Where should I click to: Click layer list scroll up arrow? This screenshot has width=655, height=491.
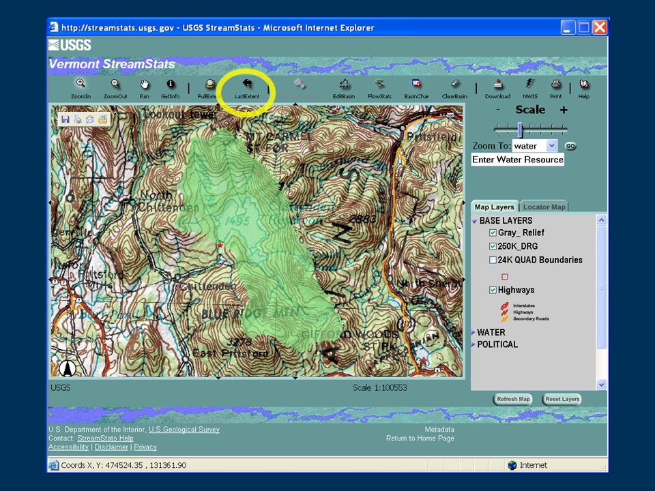coord(601,220)
